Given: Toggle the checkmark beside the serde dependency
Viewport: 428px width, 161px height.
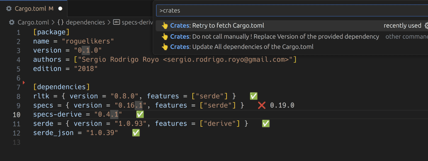Looking at the screenshot, I should [x=265, y=123].
